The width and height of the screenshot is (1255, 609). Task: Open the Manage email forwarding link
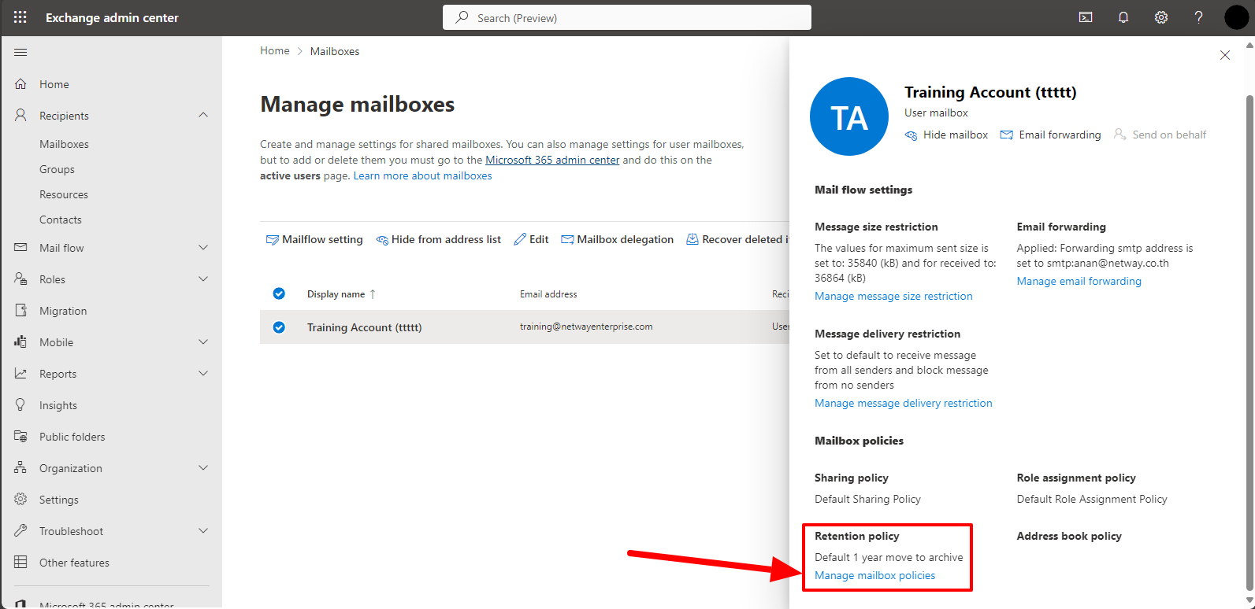click(1079, 281)
